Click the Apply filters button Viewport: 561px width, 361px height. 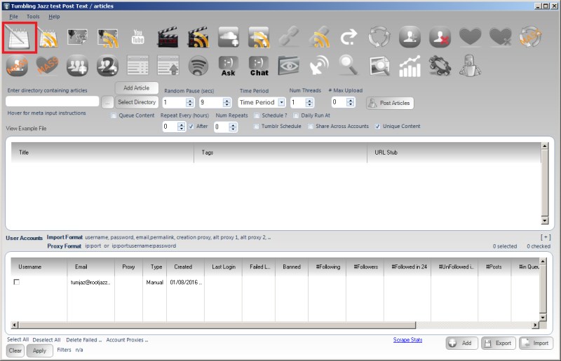[39, 351]
